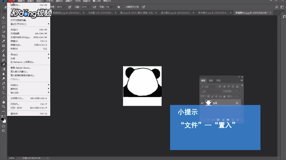Viewport: 286px width, 160px height.
Task: Select the Crop tool
Action: click(x=4, y=36)
